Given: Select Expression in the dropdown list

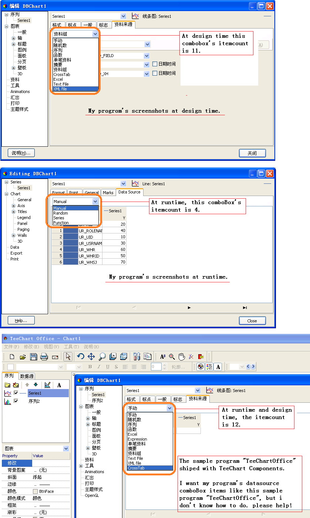Looking at the screenshot, I should point(150,439).
